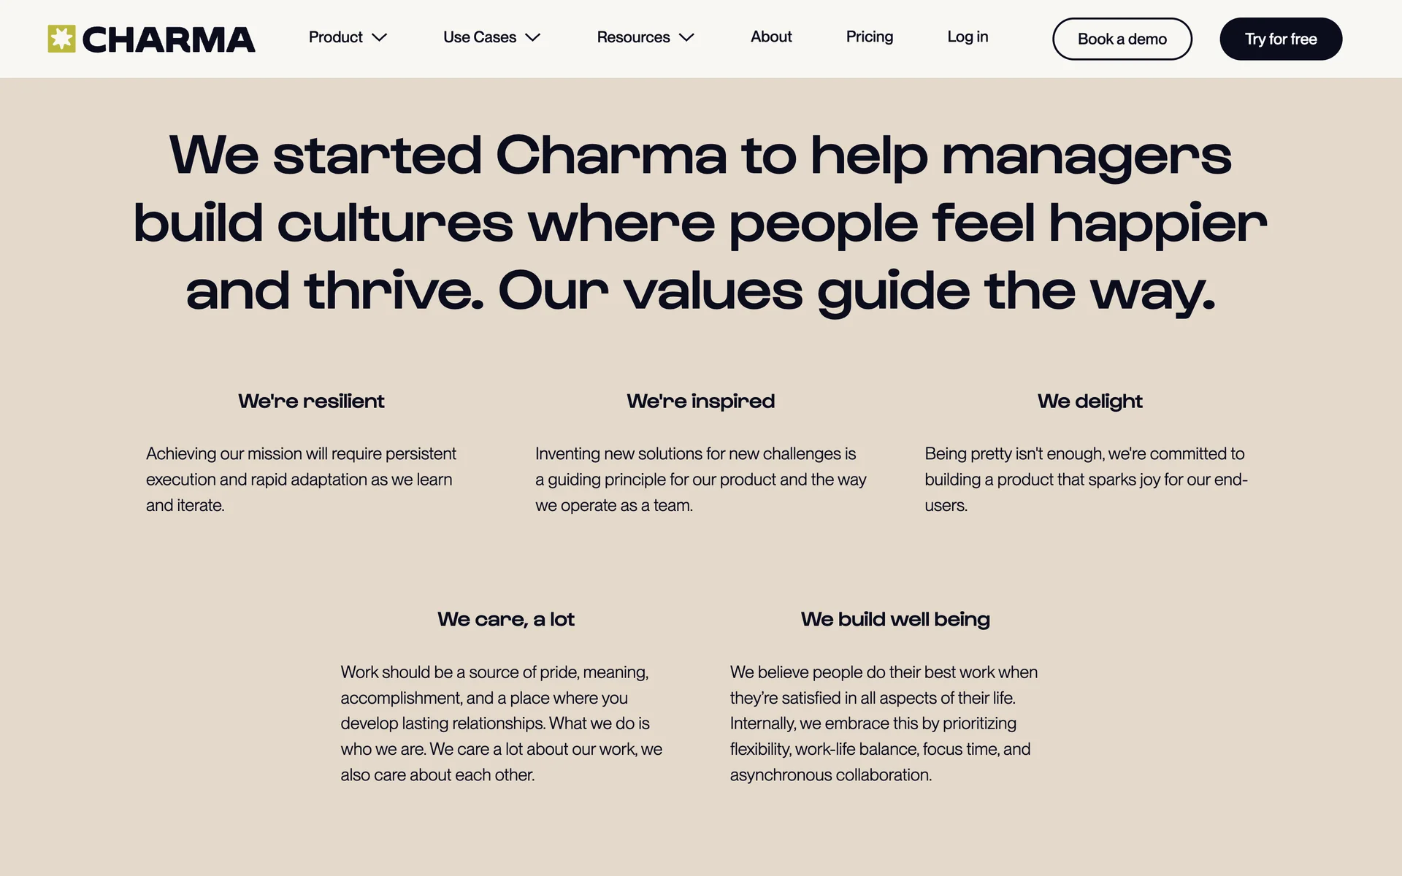The width and height of the screenshot is (1402, 876).
Task: Expand the Product dropdown chevron
Action: point(379,37)
